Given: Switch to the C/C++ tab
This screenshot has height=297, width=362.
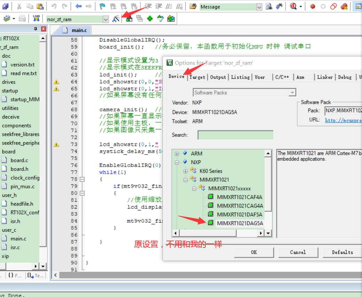Looking at the screenshot, I should click(x=283, y=77).
